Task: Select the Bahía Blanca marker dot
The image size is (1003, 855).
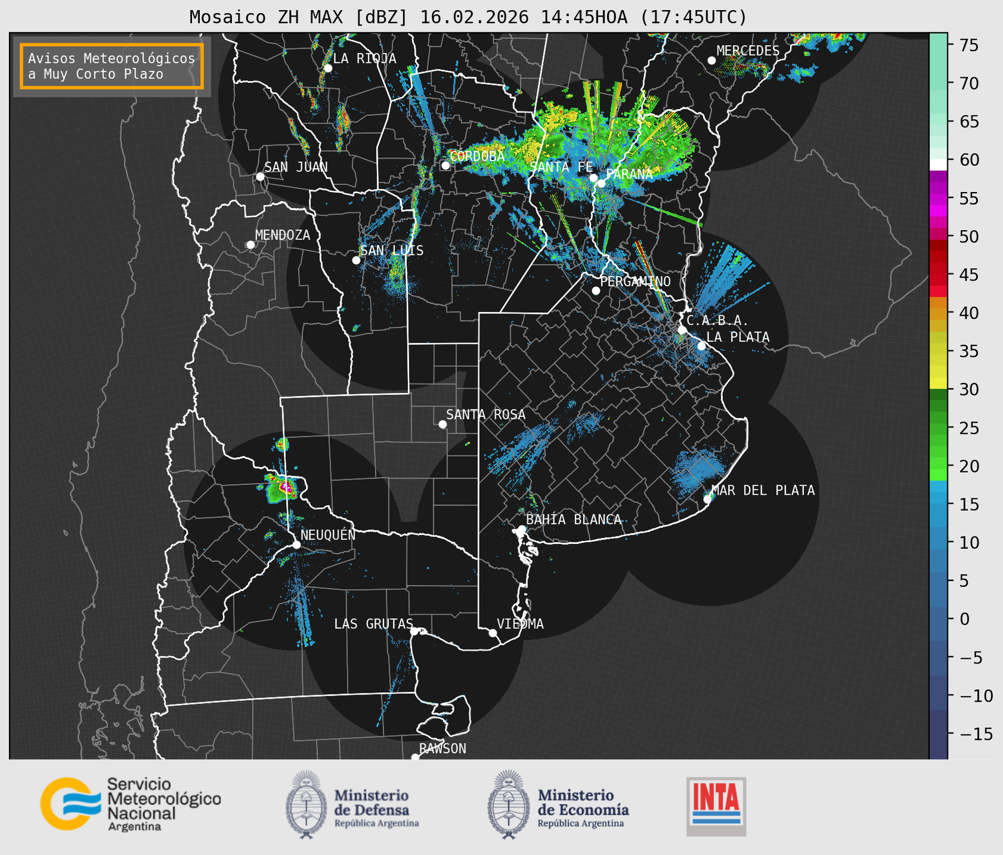Action: tap(521, 529)
